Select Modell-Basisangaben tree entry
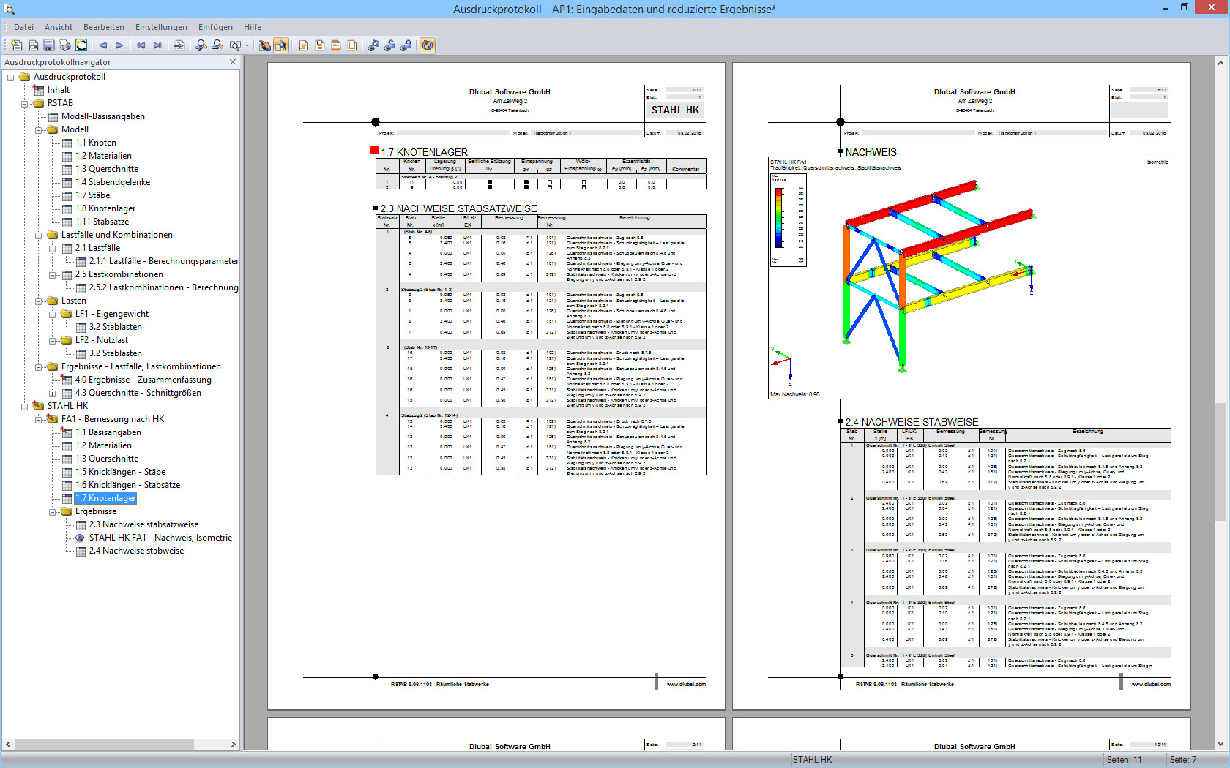 coord(103,116)
